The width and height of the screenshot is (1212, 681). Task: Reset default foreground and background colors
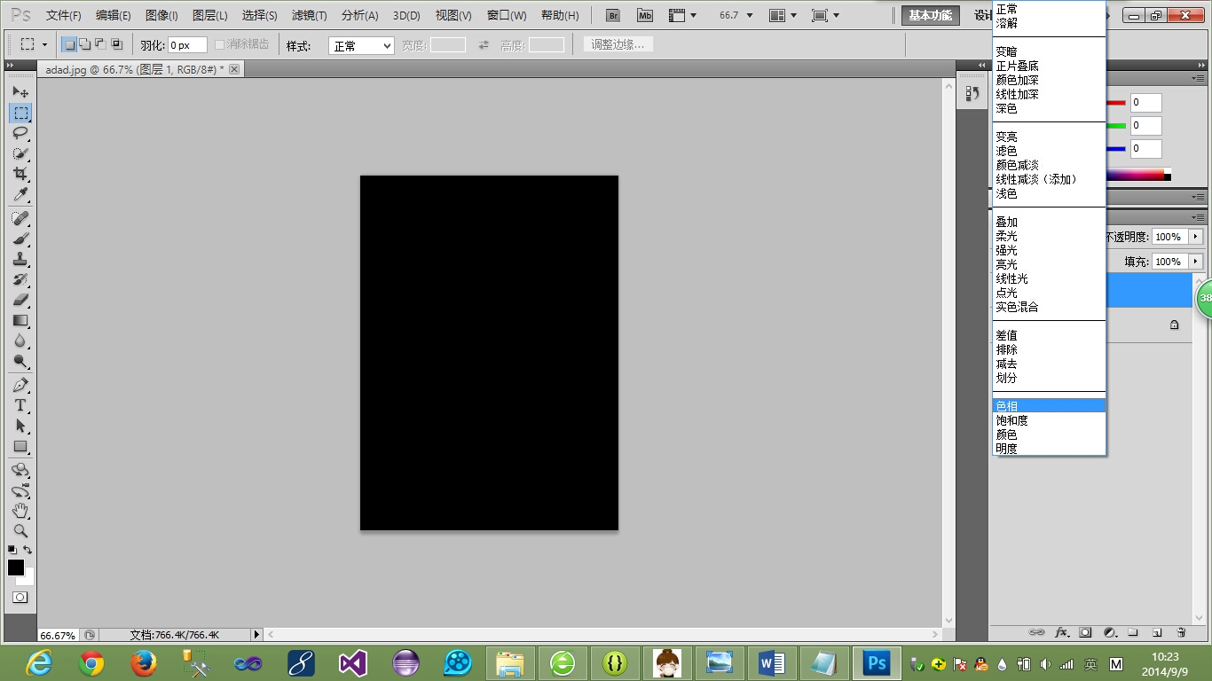(12, 550)
